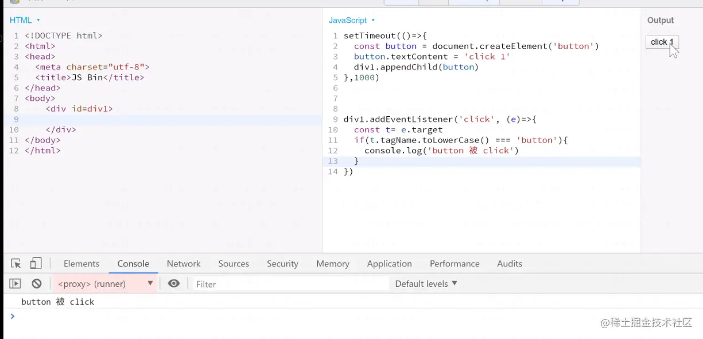
Task: Click the },1000) code line
Action: pos(362,77)
